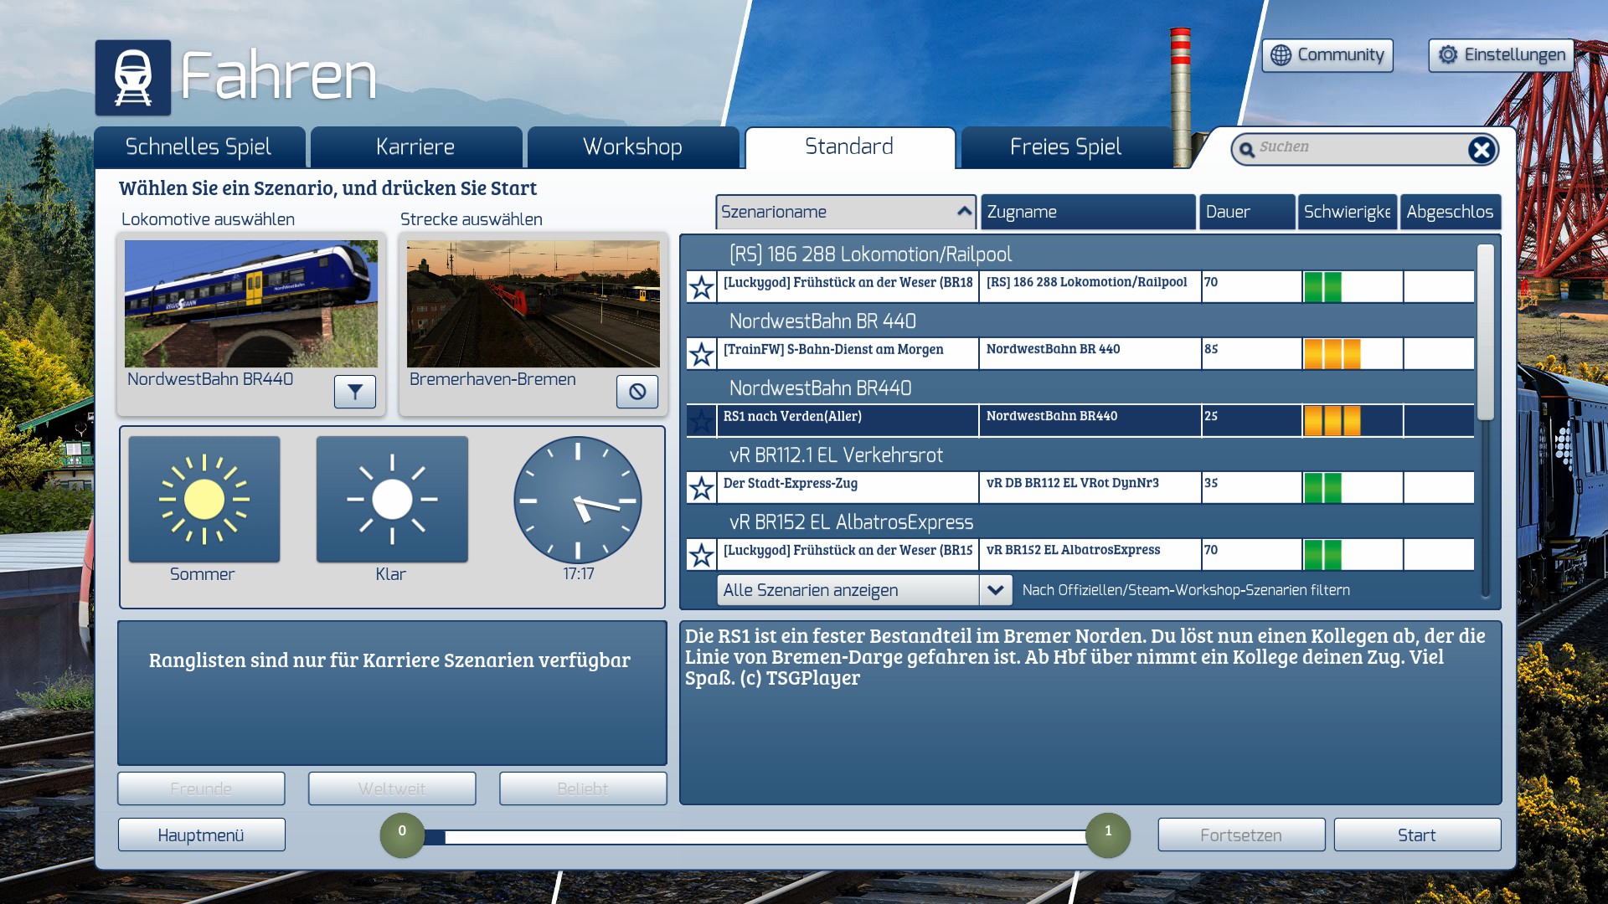Open the Community globe button
1608x904 pixels.
pyautogui.click(x=1327, y=55)
